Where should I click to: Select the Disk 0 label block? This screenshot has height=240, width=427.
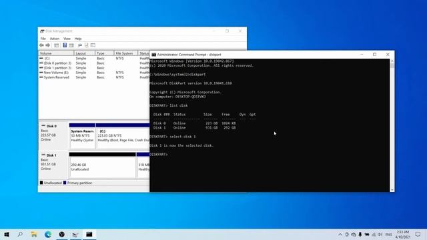(53, 135)
